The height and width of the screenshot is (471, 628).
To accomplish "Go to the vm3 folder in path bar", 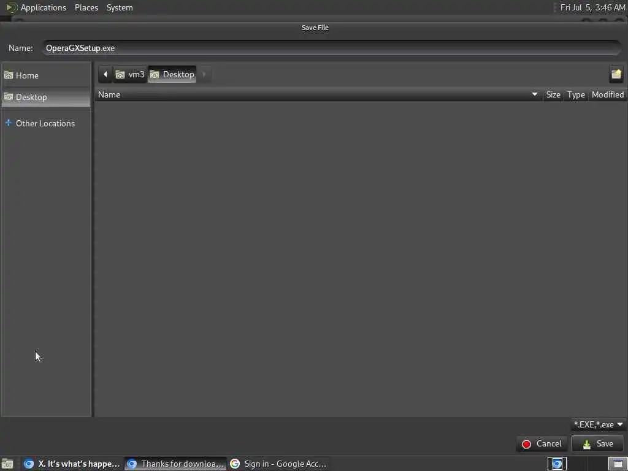I will [x=130, y=74].
